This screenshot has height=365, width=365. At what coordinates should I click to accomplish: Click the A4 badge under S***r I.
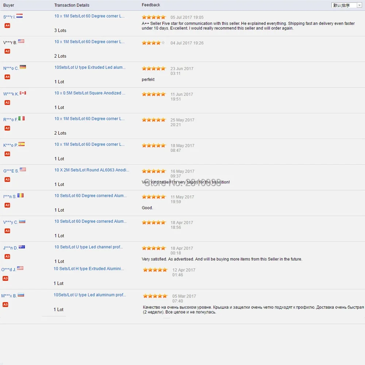(7, 26)
